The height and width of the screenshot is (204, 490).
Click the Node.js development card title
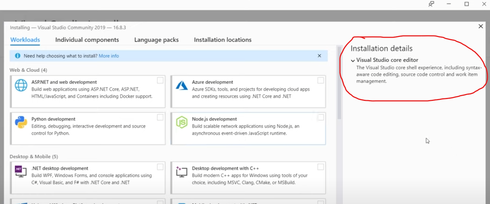point(214,119)
